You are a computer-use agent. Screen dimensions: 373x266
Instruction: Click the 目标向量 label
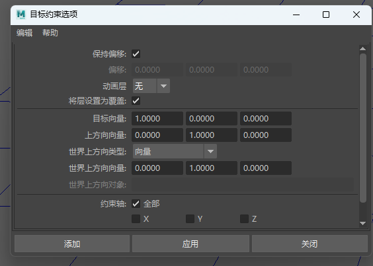point(109,119)
